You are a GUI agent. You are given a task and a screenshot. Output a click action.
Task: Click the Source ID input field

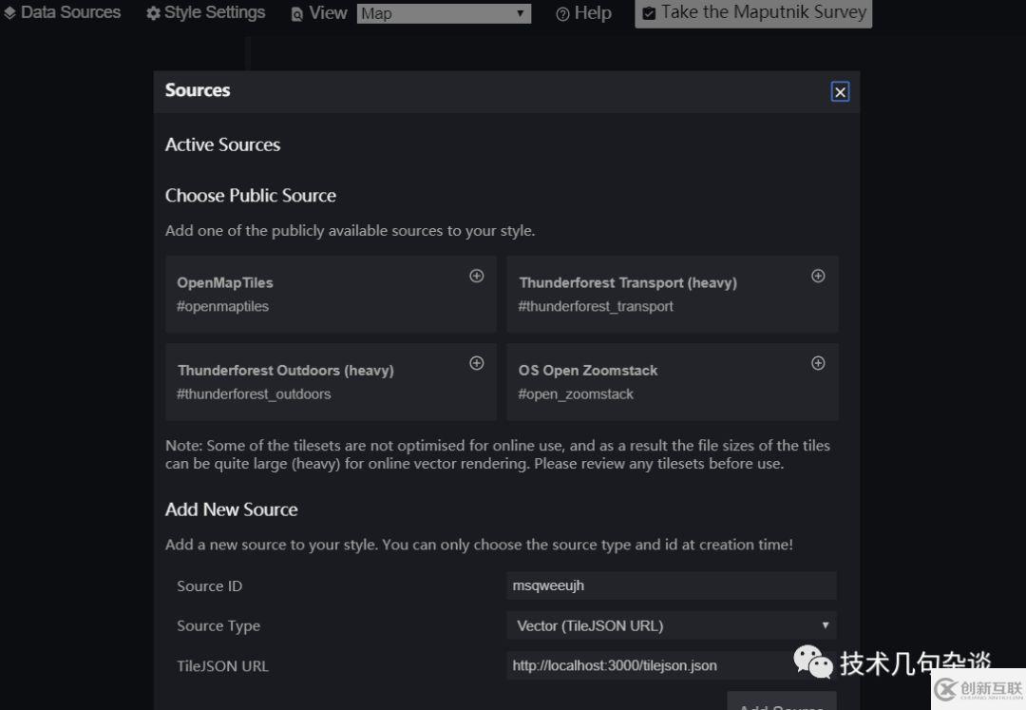671,585
